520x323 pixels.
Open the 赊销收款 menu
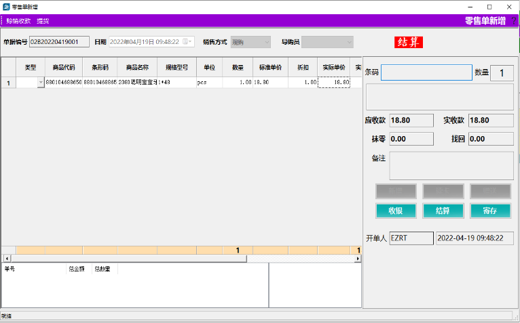(x=18, y=21)
